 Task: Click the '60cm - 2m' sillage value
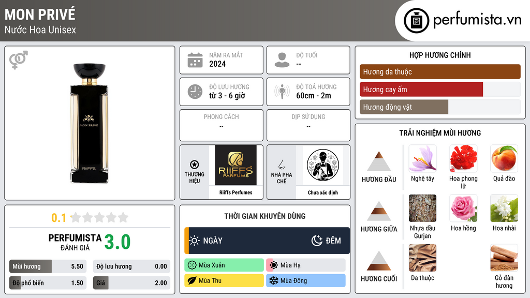314,96
